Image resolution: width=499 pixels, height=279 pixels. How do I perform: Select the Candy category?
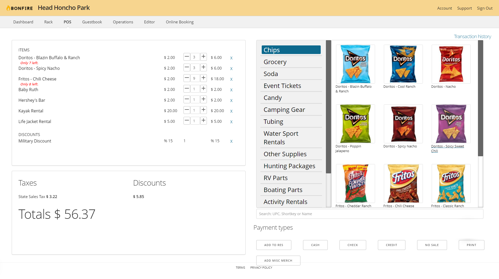tap(291, 98)
